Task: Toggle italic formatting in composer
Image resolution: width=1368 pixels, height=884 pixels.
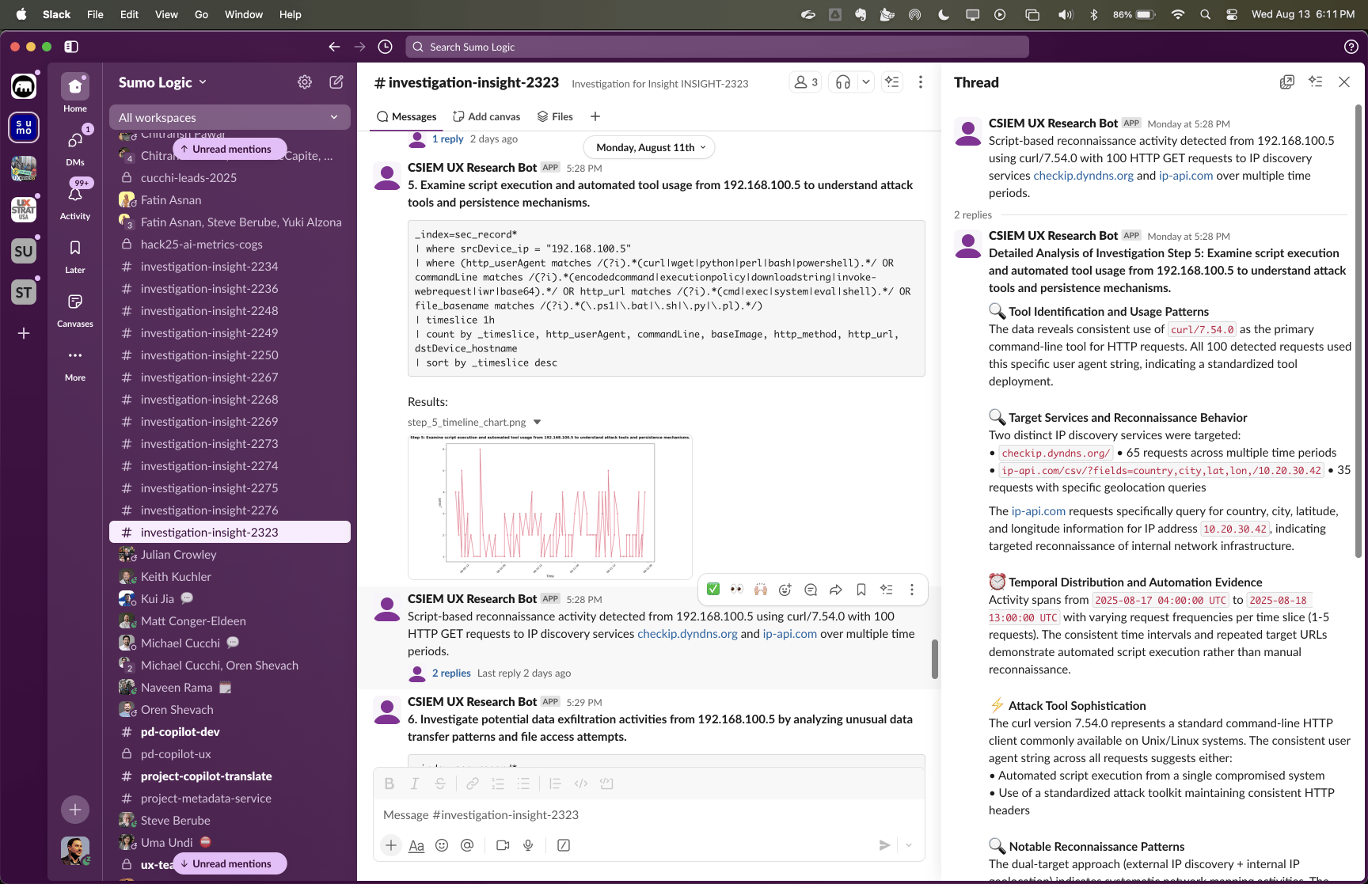Action: click(414, 783)
